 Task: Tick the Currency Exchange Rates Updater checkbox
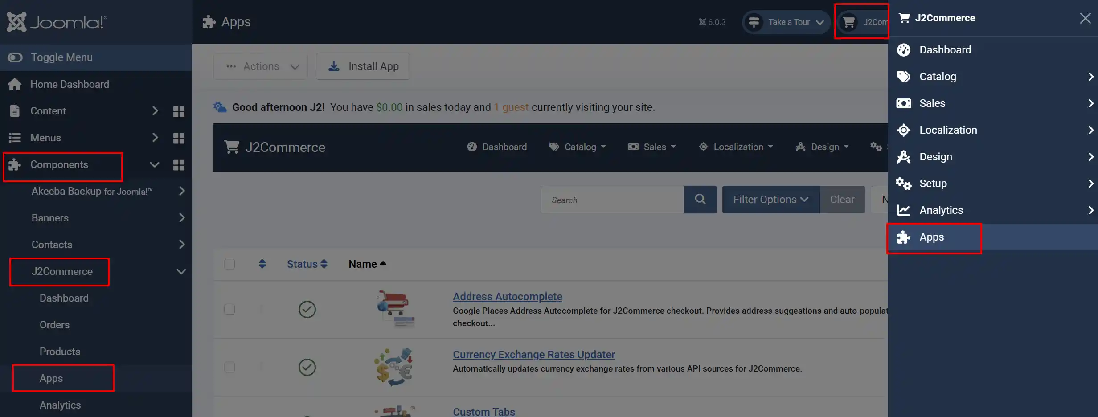tap(229, 367)
